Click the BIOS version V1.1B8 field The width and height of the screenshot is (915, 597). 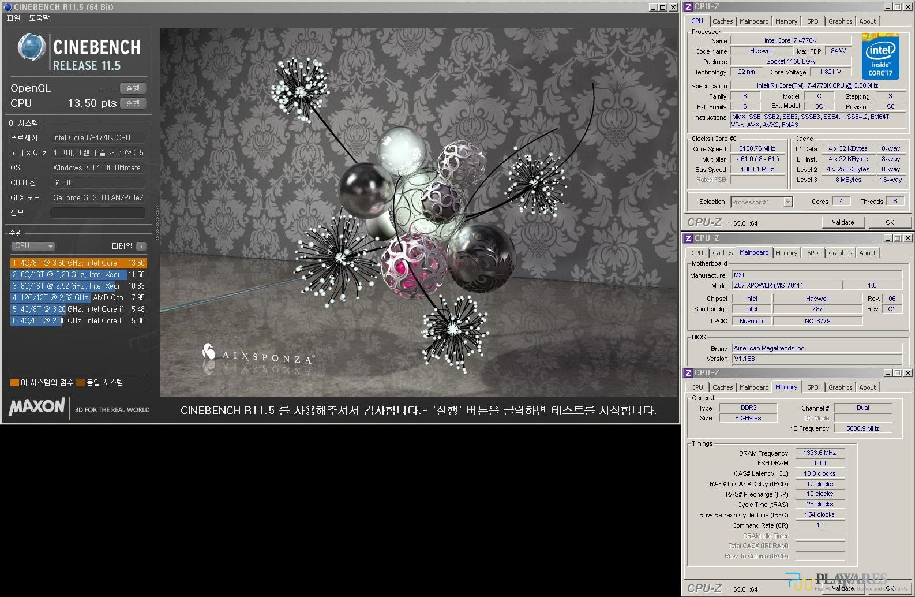point(817,359)
